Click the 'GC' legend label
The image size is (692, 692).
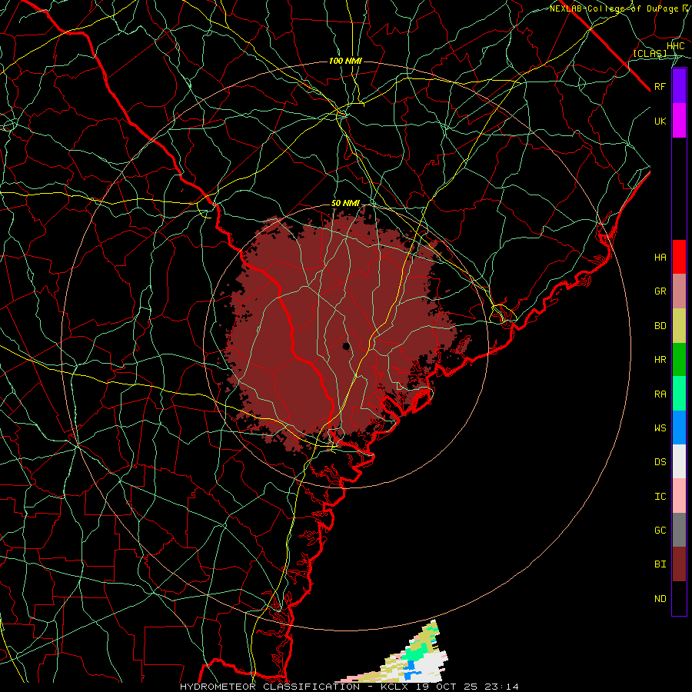(660, 531)
